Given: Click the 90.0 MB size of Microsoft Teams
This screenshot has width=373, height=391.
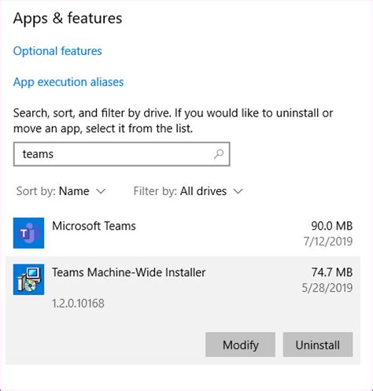Looking at the screenshot, I should tap(332, 226).
